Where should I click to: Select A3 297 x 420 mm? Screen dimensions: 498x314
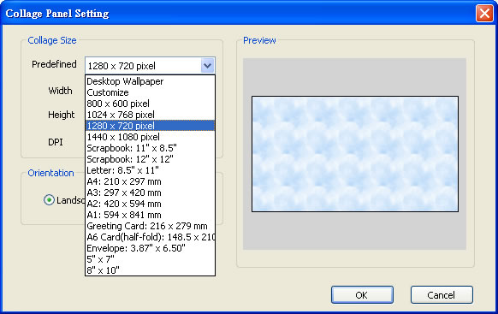coord(150,193)
